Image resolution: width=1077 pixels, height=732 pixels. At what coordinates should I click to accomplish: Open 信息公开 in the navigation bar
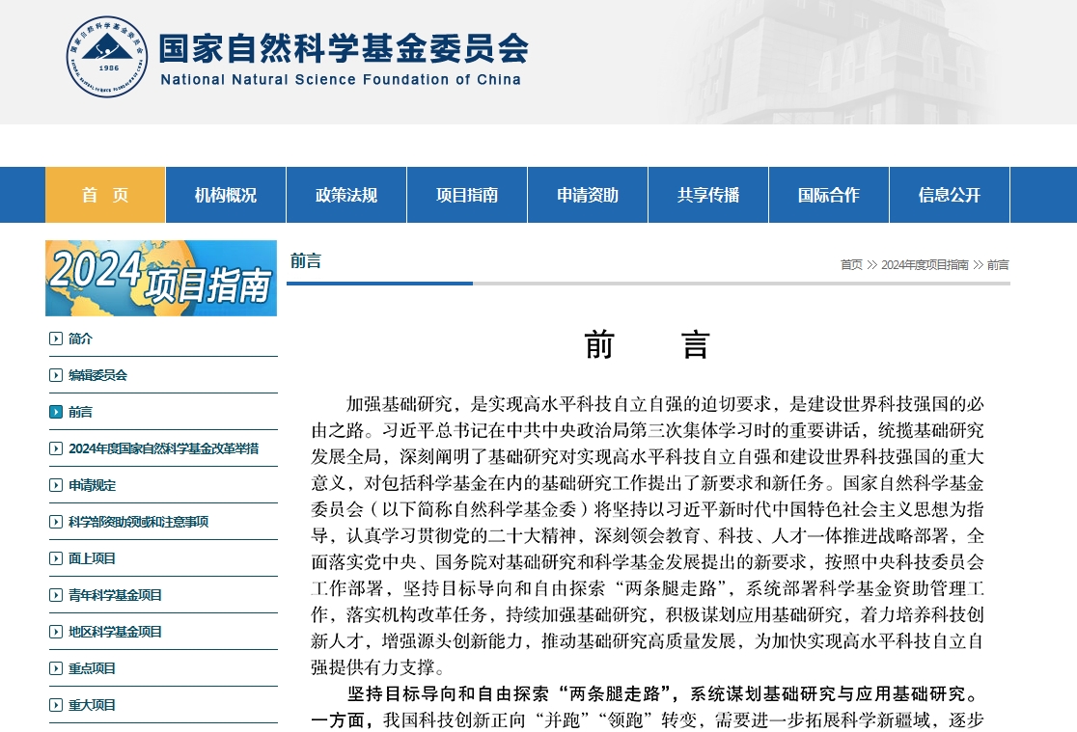pos(950,195)
